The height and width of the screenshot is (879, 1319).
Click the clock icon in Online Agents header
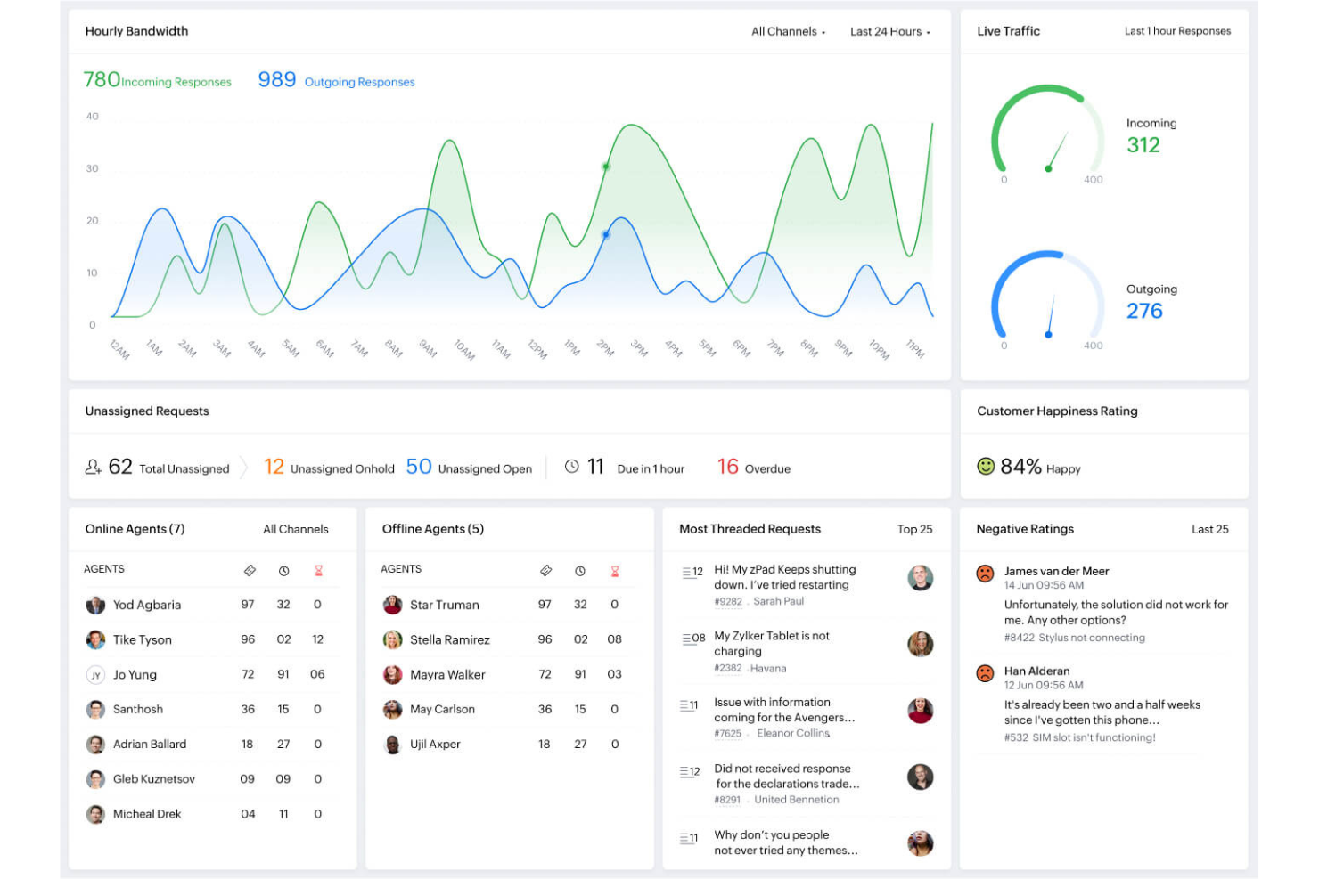pos(283,570)
